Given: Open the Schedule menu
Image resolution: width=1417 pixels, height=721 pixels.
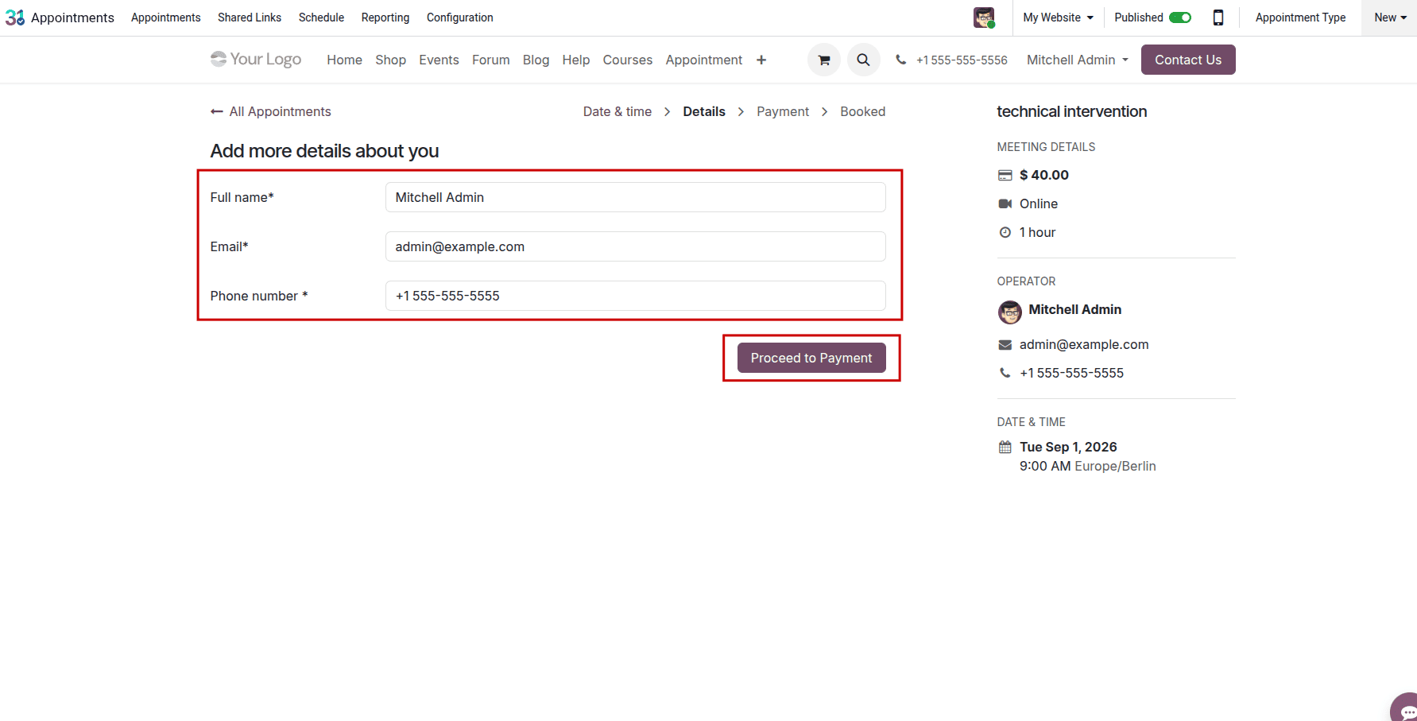Looking at the screenshot, I should [x=321, y=17].
